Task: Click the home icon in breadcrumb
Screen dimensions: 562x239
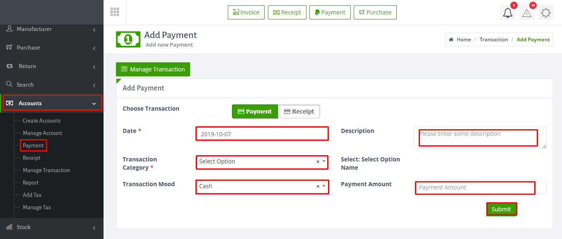Action: (x=451, y=40)
